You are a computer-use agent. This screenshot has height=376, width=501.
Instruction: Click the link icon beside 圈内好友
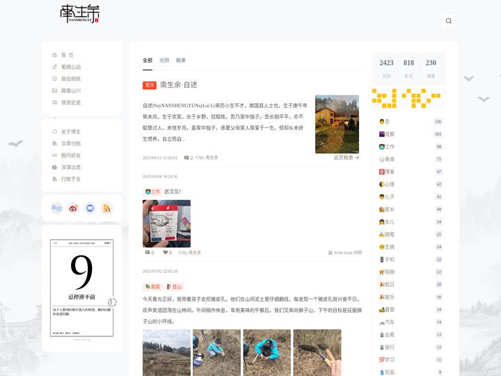[55, 155]
